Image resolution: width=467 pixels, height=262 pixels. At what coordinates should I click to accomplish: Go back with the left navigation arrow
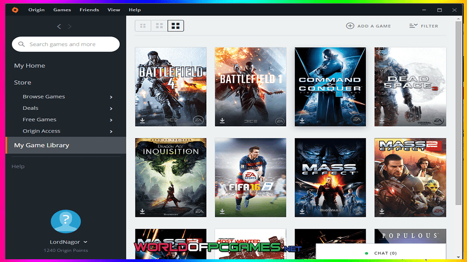click(x=59, y=26)
